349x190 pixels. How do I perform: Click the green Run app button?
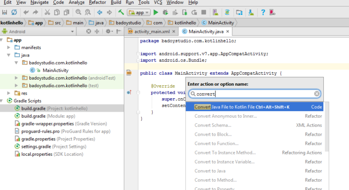point(156,12)
